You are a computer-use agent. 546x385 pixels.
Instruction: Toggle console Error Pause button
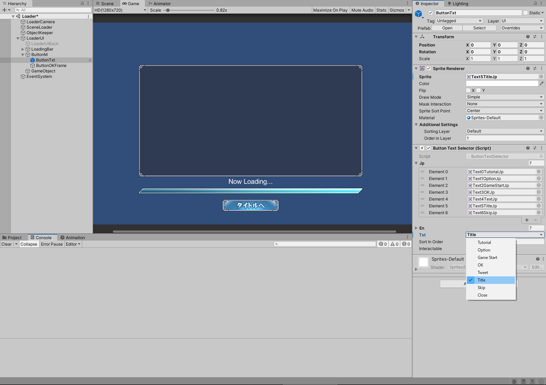52,244
